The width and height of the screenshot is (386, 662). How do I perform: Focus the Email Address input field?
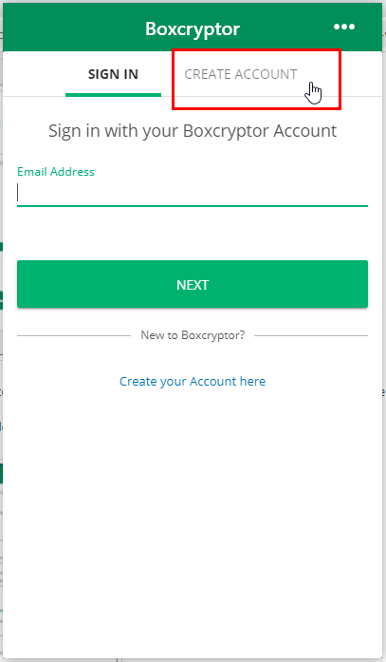[193, 193]
